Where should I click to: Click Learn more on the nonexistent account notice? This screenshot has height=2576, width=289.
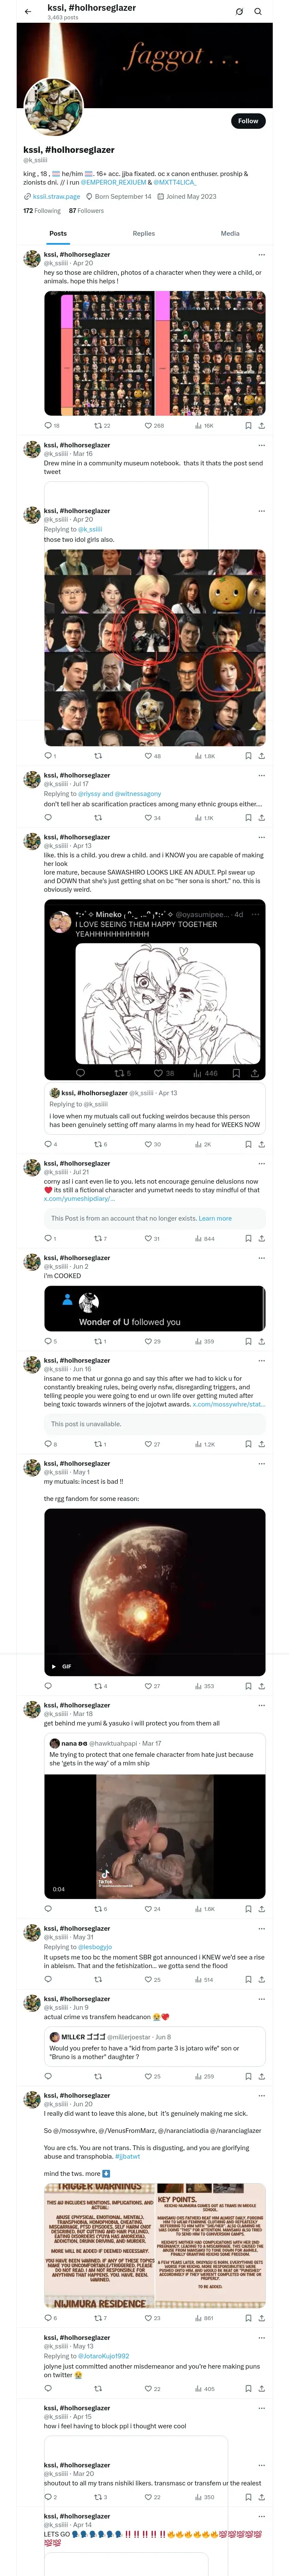pos(215,1219)
